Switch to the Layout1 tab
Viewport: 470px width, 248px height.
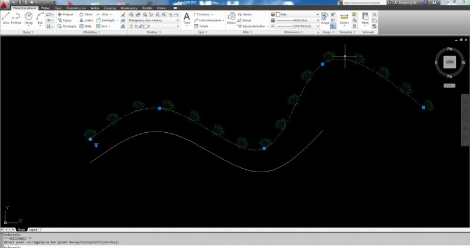tap(35, 229)
